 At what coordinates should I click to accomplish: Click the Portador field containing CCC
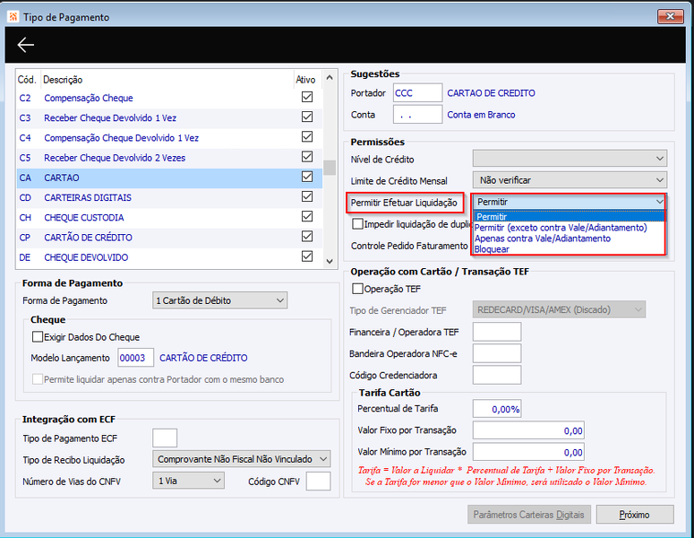click(x=417, y=93)
